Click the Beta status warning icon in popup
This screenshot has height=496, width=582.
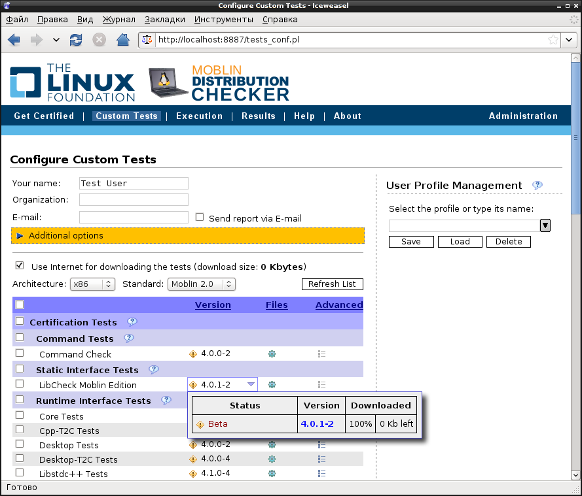200,425
